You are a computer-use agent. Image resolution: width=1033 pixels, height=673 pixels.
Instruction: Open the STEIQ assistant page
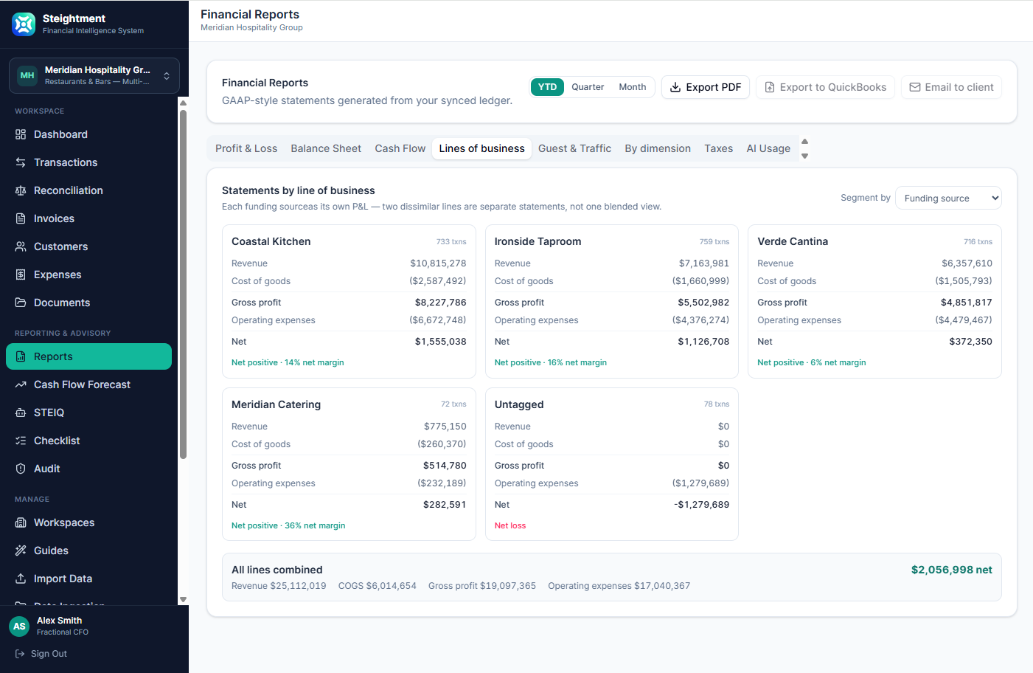pos(88,413)
